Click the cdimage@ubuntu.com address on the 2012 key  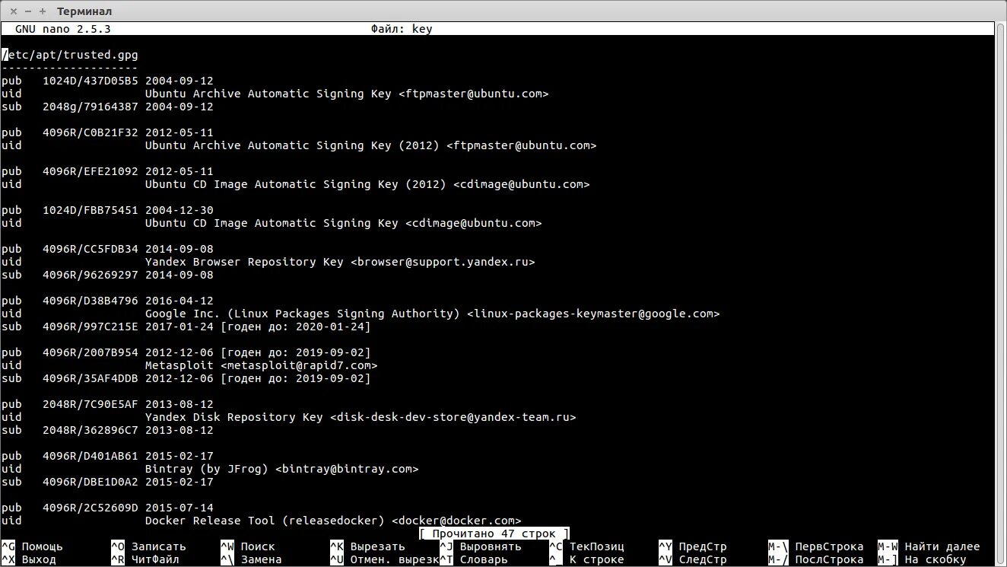(522, 184)
